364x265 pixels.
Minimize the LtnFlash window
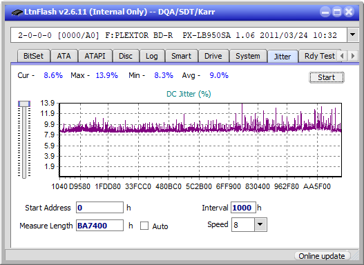pos(325,12)
